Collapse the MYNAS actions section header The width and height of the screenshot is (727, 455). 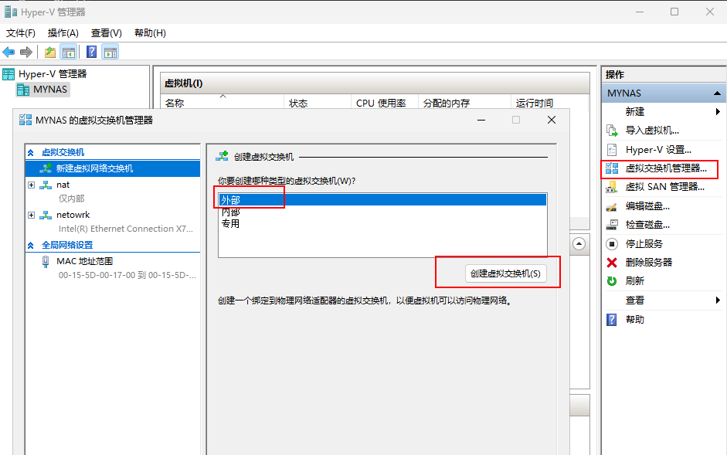pyautogui.click(x=717, y=93)
